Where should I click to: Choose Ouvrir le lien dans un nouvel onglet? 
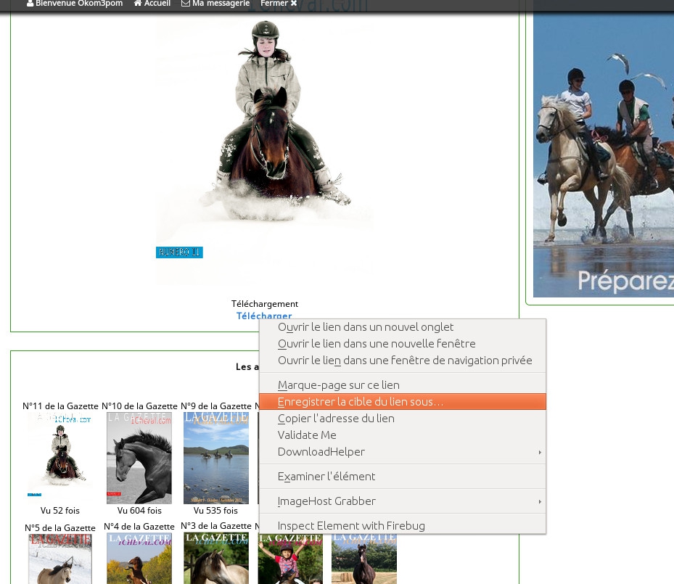[x=366, y=327]
